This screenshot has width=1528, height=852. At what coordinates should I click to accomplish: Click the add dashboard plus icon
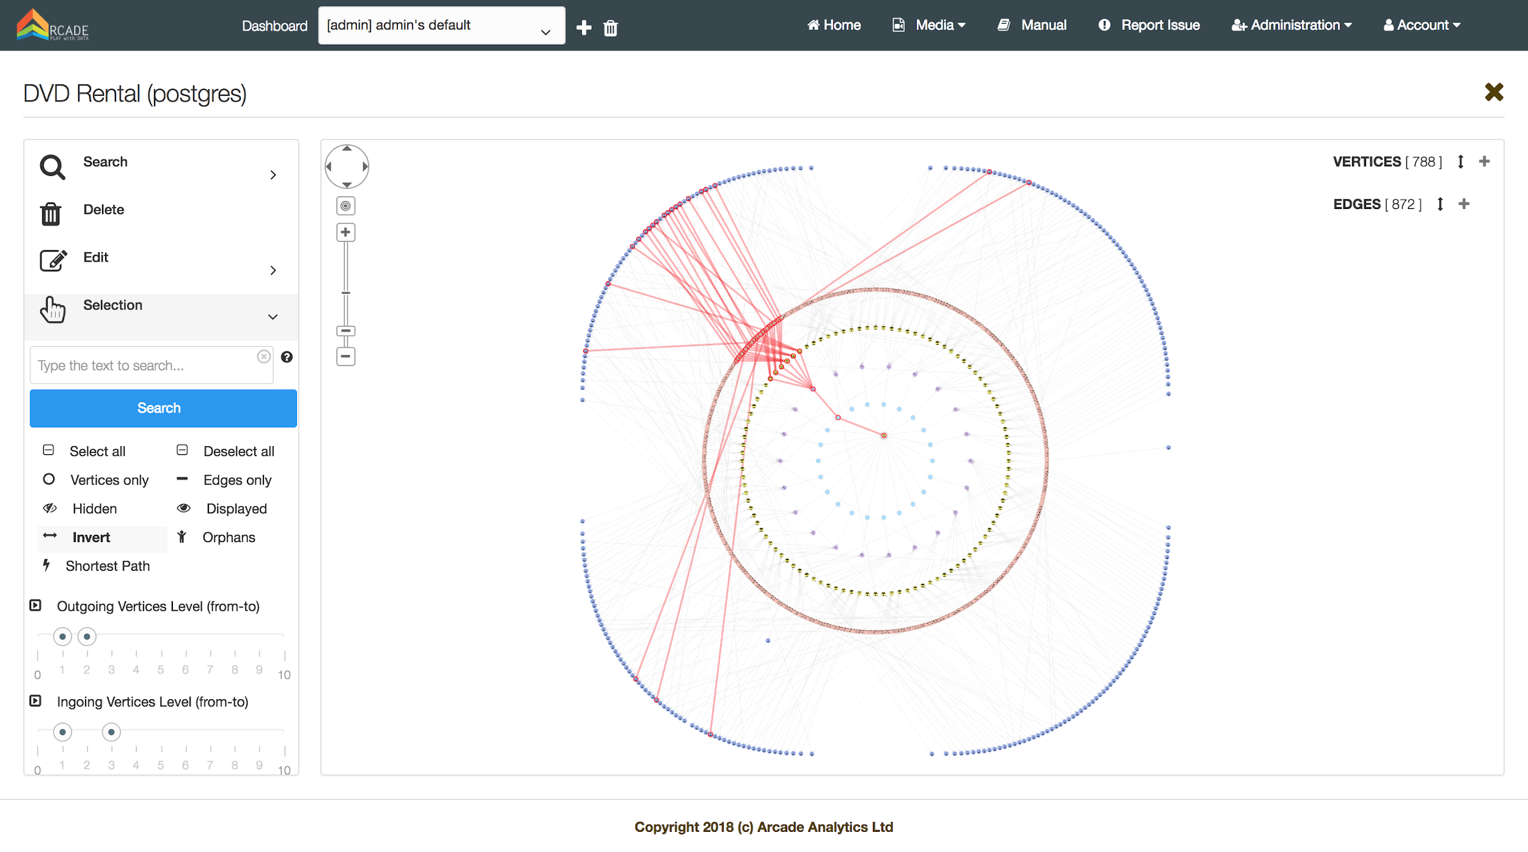pos(584,28)
